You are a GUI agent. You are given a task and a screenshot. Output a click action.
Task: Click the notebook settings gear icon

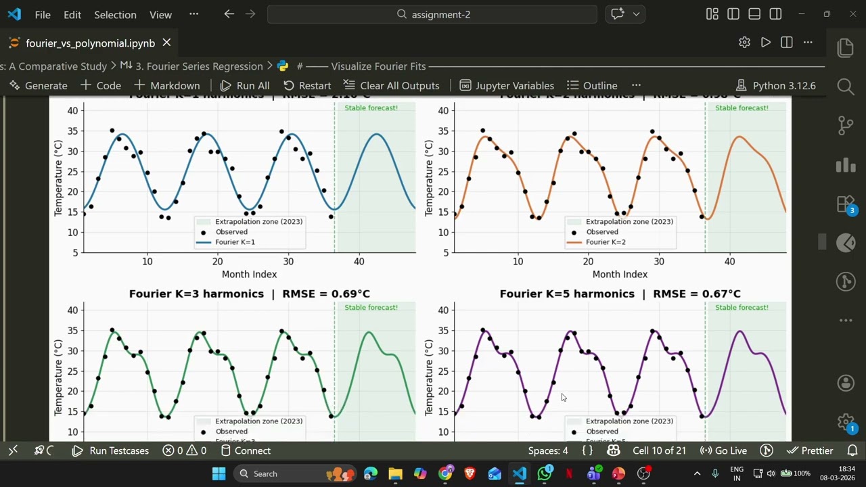tap(744, 43)
